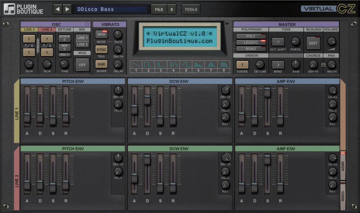Toggle detune polarity POL +
This screenshot has height=213, width=360.
pyautogui.click(x=65, y=55)
